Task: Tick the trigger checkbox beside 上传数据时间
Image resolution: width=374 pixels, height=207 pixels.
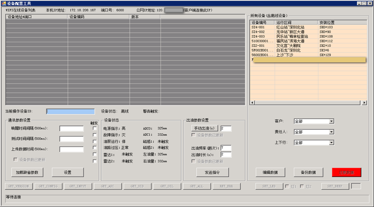Action: click(x=95, y=142)
